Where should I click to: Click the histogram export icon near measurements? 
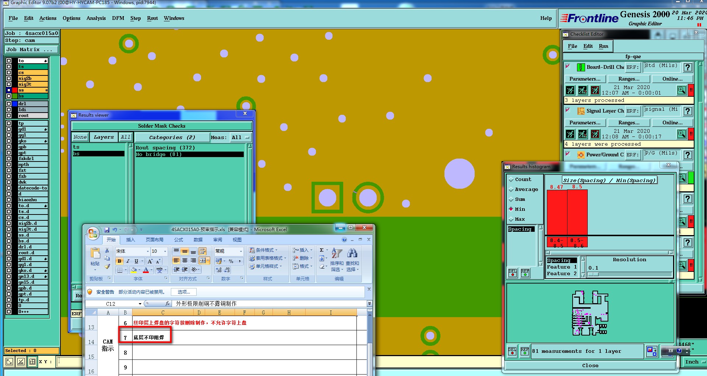651,351
